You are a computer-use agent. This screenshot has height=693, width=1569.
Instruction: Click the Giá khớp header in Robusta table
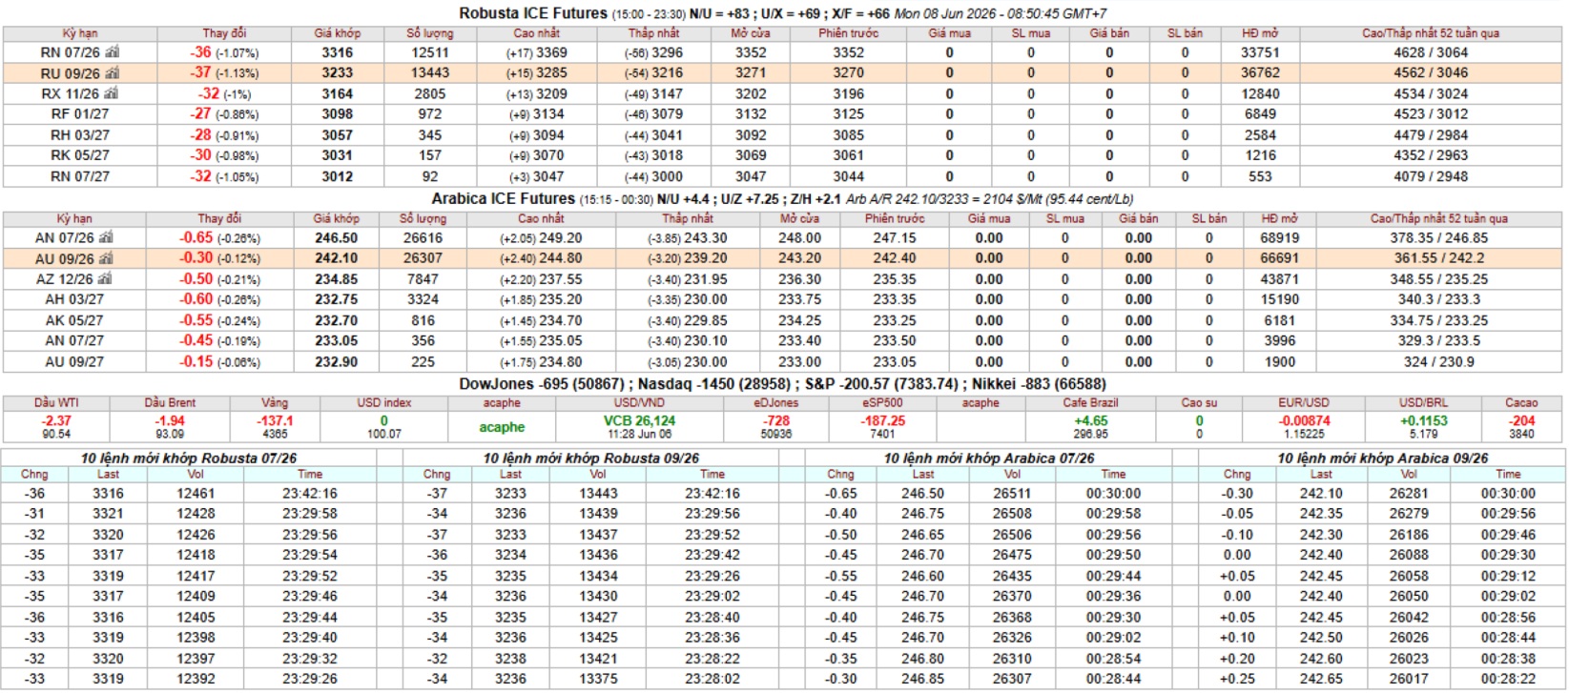pos(337,33)
